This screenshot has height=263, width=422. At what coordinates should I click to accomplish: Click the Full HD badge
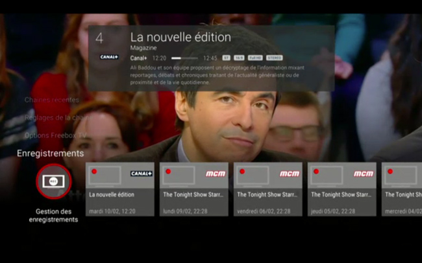click(255, 58)
